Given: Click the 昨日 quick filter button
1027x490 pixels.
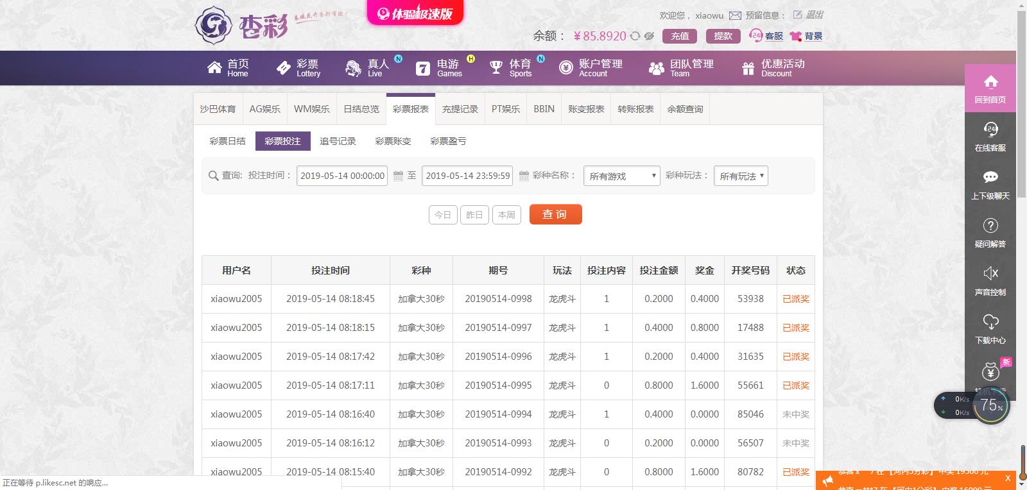Looking at the screenshot, I should coord(474,215).
